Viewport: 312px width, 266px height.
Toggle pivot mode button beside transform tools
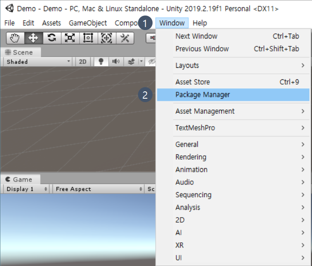(x=151, y=38)
